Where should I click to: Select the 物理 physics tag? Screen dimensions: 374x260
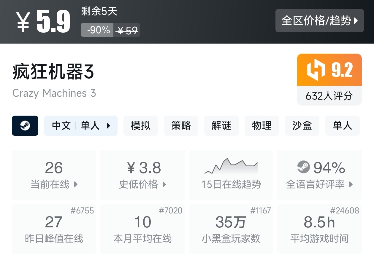262,126
